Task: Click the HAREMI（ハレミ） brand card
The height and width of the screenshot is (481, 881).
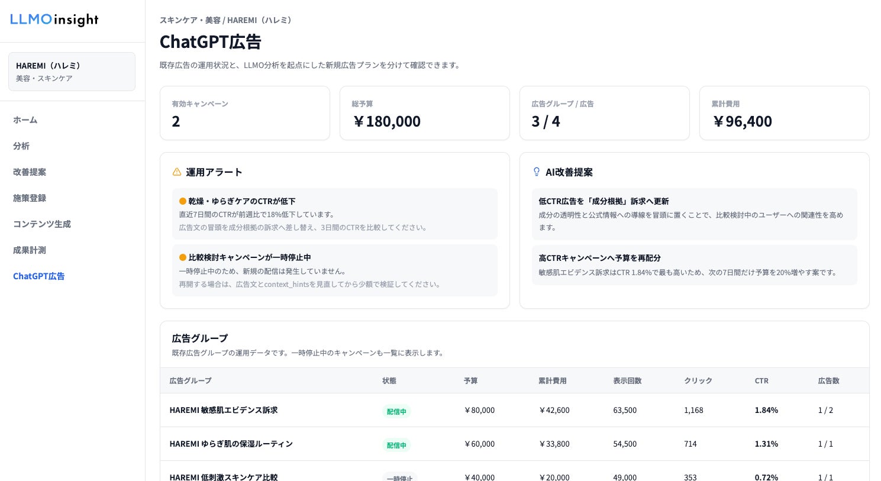Action: point(72,72)
